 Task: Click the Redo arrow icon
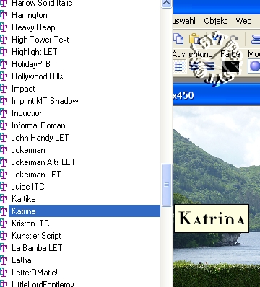tap(234, 39)
